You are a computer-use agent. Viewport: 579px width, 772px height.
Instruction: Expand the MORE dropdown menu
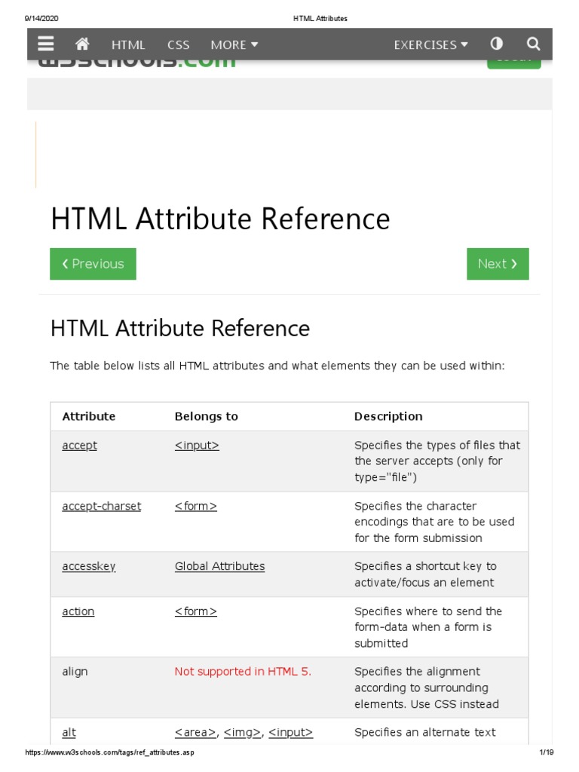pyautogui.click(x=234, y=44)
